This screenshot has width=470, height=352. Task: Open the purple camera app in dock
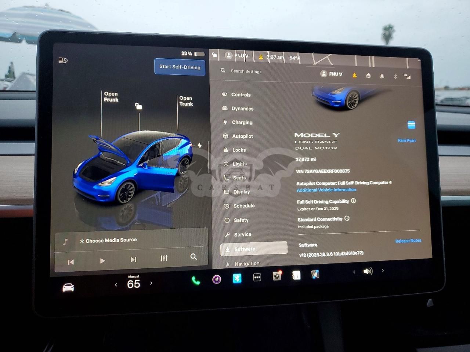[217, 280]
